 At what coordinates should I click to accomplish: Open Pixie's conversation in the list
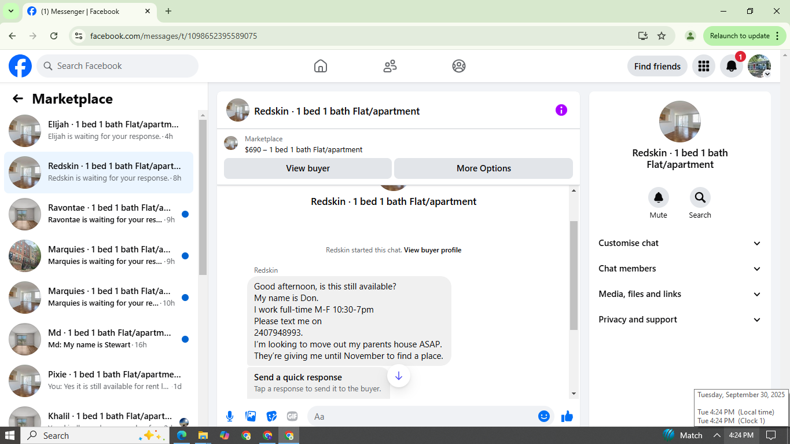click(x=99, y=381)
